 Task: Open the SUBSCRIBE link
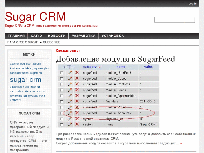52,42
